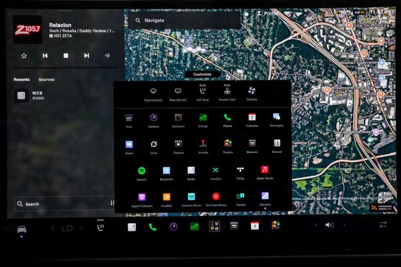Open Calendar from bottom dock
This screenshot has height=267, width=401.
(x=255, y=226)
